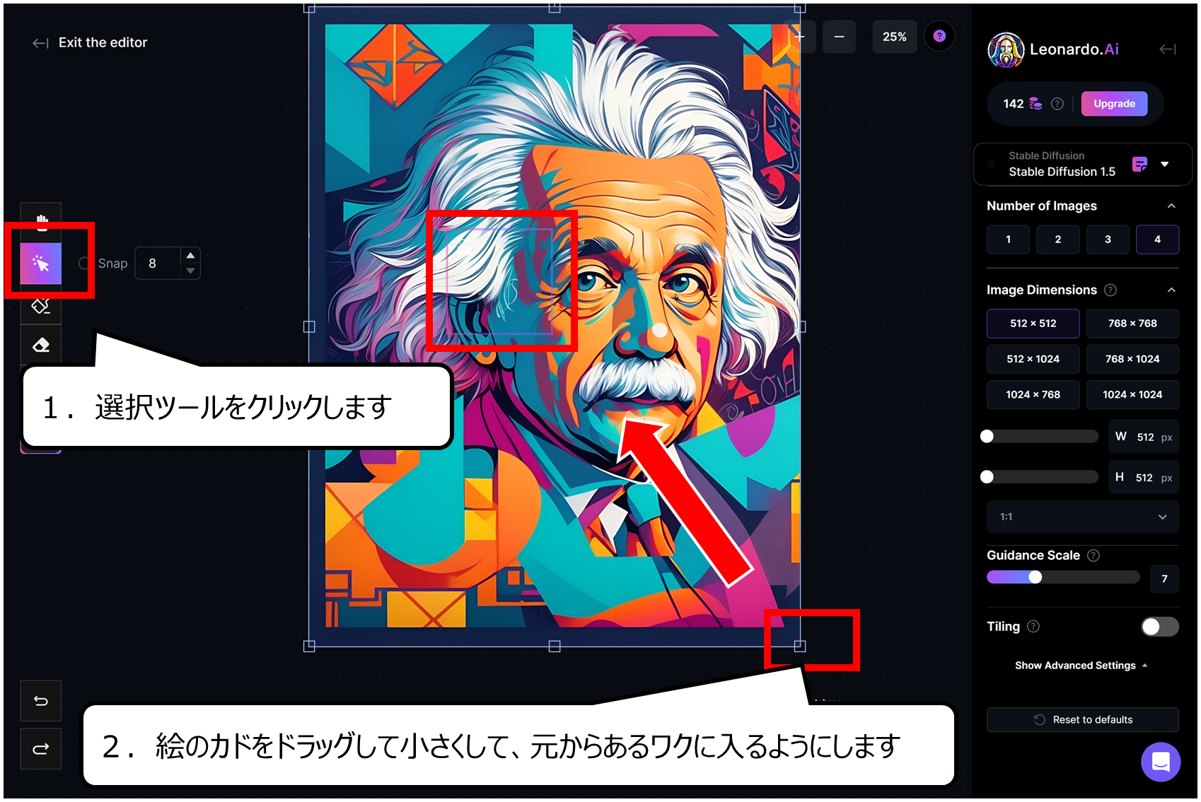1201x802 pixels.
Task: Collapse the right sidebar panel
Action: (1168, 49)
